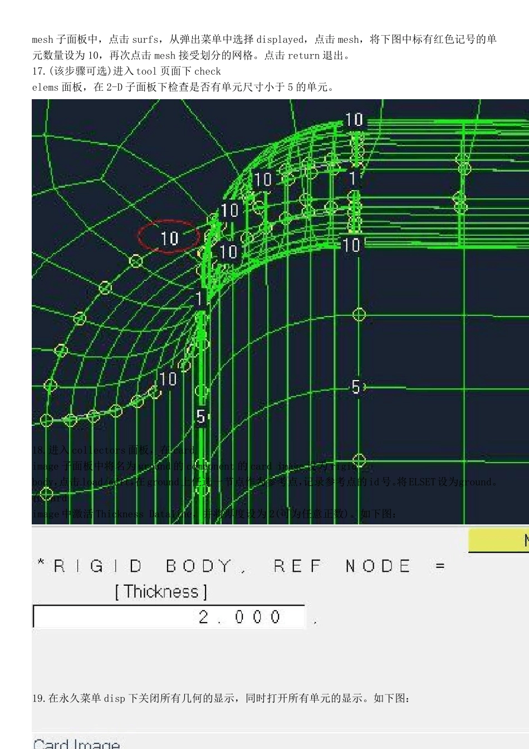Screen dimensions: 529x749
Task: Click the 5 label on thick vertical edge
Action: [201, 416]
